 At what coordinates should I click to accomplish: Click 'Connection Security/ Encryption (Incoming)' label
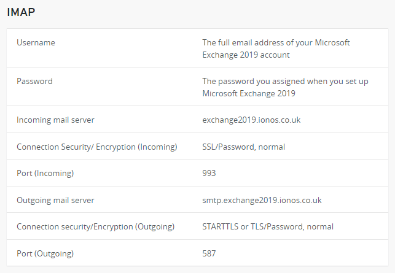pos(97,147)
